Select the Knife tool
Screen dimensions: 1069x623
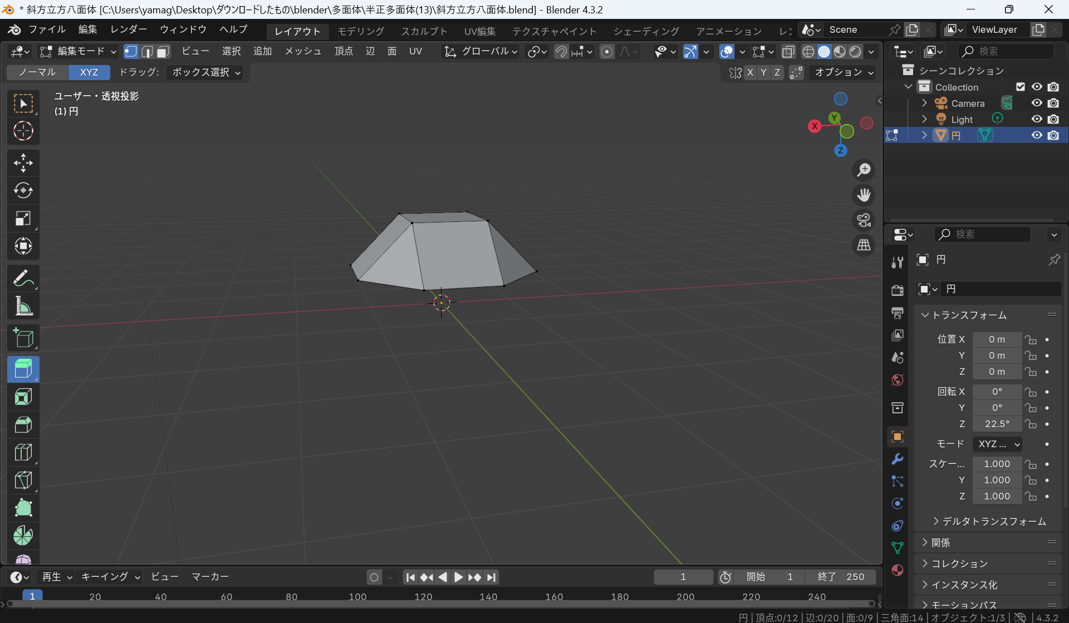point(23,480)
